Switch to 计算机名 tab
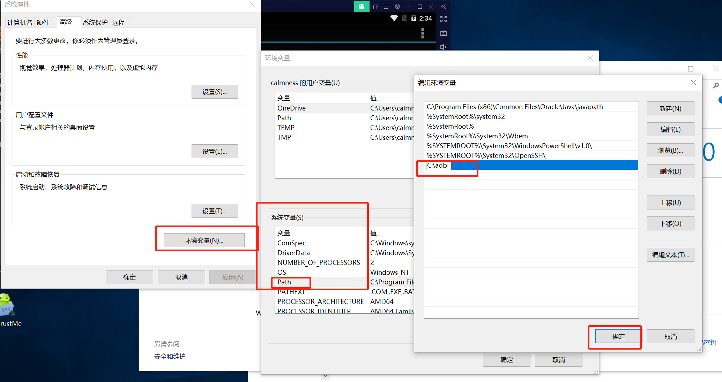Image resolution: width=722 pixels, height=382 pixels. [20, 23]
